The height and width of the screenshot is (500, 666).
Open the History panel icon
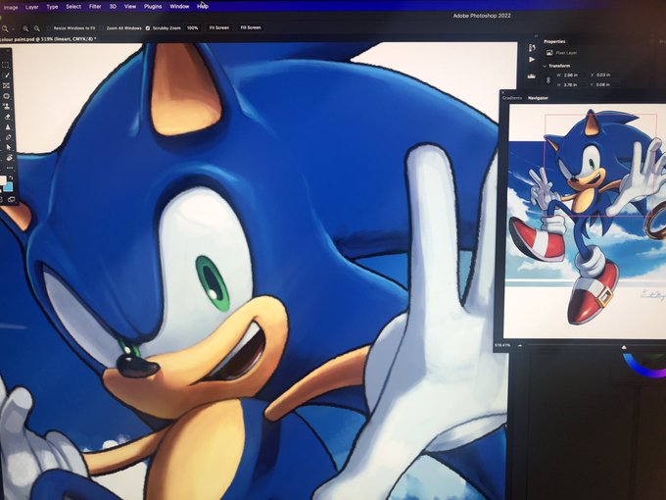click(x=532, y=48)
